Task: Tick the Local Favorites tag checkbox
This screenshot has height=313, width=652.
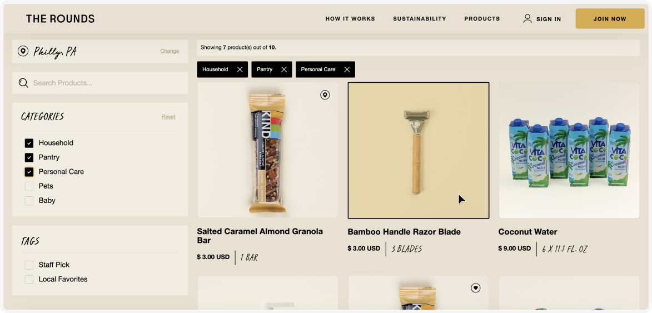Action: 29,279
